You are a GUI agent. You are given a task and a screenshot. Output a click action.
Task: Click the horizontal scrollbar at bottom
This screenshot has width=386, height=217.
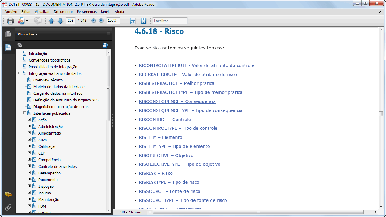point(258,212)
